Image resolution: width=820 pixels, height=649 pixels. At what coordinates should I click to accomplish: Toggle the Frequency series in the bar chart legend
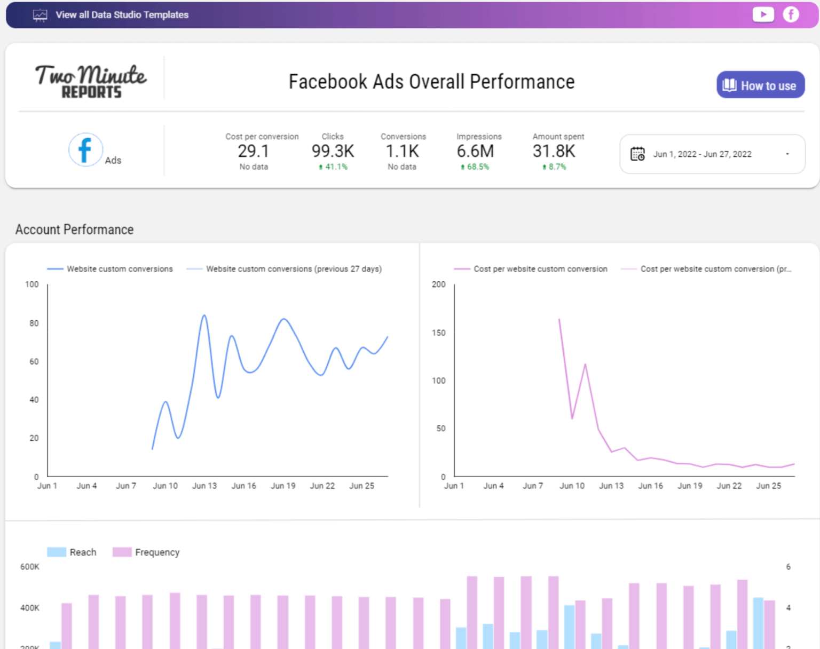pyautogui.click(x=146, y=552)
